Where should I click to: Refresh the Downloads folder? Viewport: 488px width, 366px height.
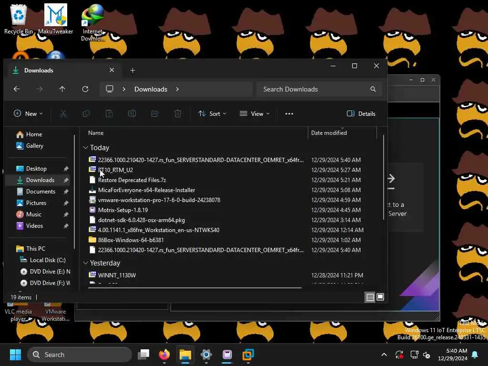[x=85, y=89]
